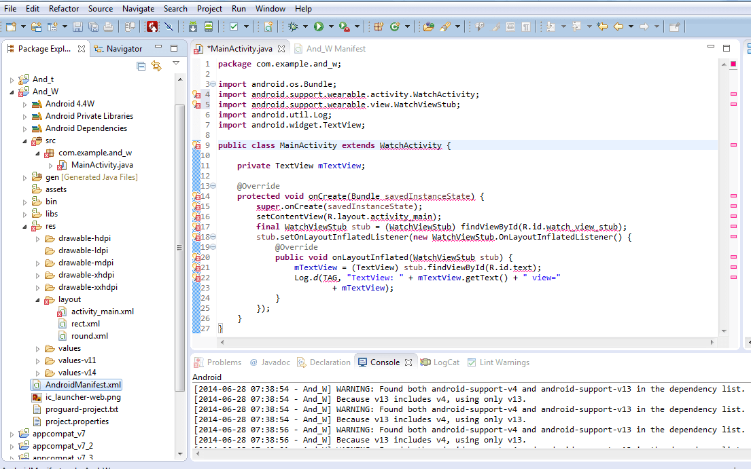This screenshot has width=751, height=469.
Task: Open the Android SDK Manager icon
Action: [x=193, y=26]
